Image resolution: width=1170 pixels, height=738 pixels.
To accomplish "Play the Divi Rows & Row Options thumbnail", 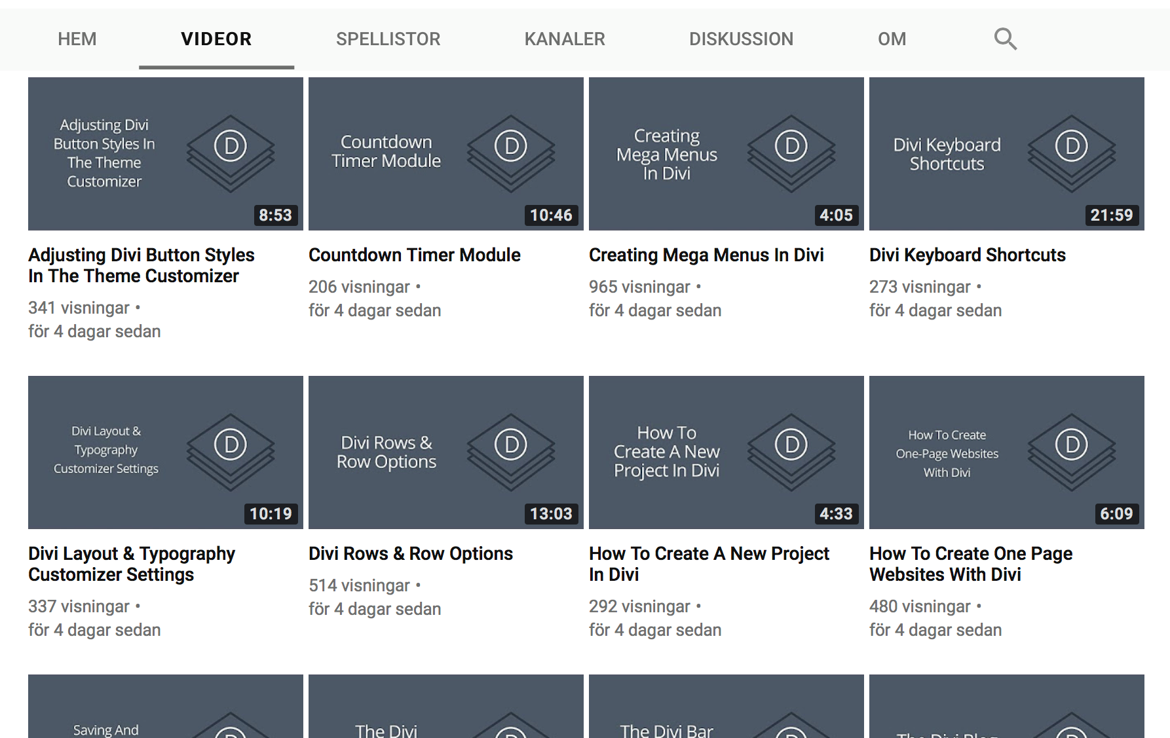I will (x=446, y=452).
